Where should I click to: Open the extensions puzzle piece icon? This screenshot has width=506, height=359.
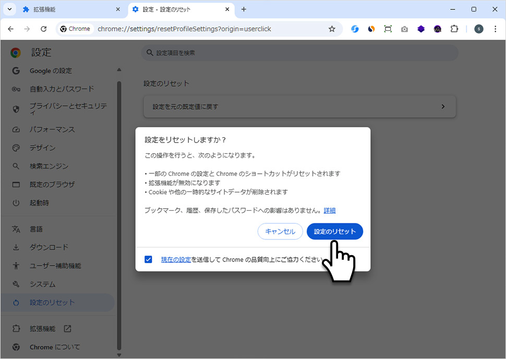tap(454, 29)
